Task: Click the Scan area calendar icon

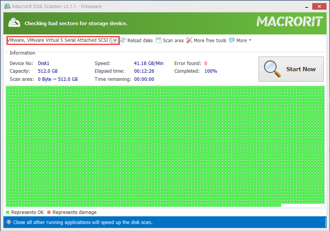Action: [158, 40]
